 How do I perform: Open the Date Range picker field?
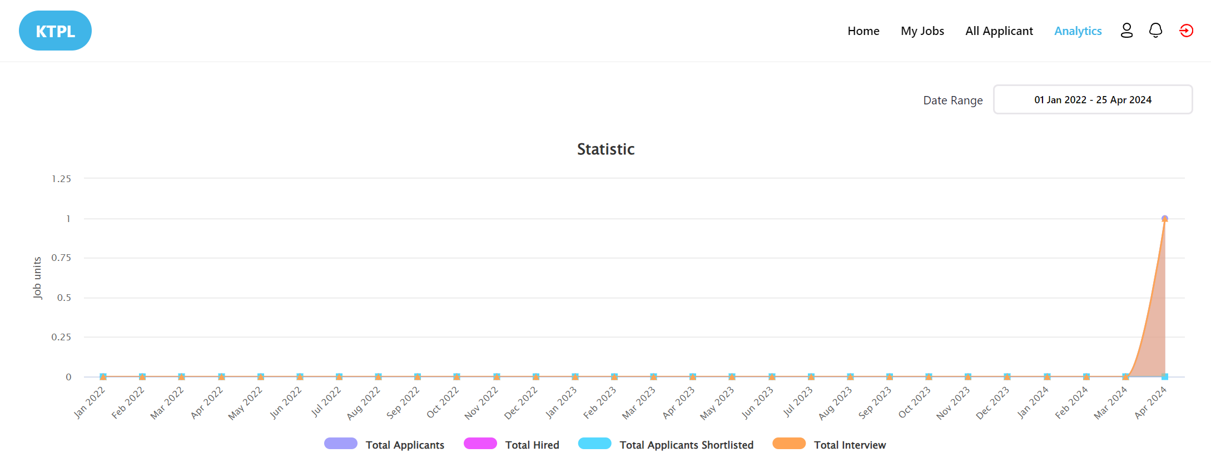[1092, 100]
